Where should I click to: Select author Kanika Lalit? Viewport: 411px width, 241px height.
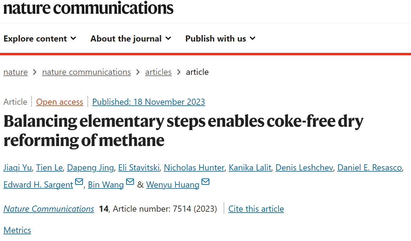click(250, 168)
